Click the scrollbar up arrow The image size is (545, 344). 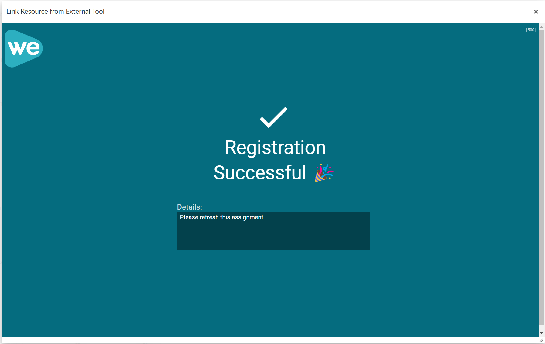tap(542, 27)
